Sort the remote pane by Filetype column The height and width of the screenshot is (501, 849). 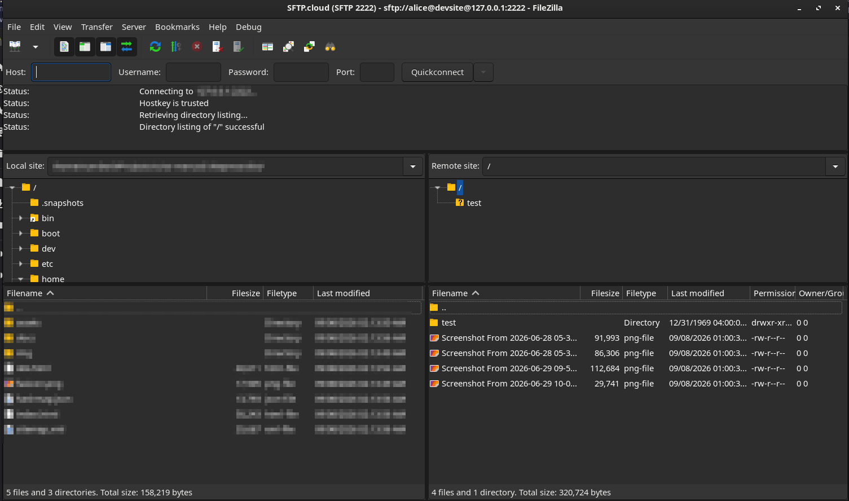645,293
